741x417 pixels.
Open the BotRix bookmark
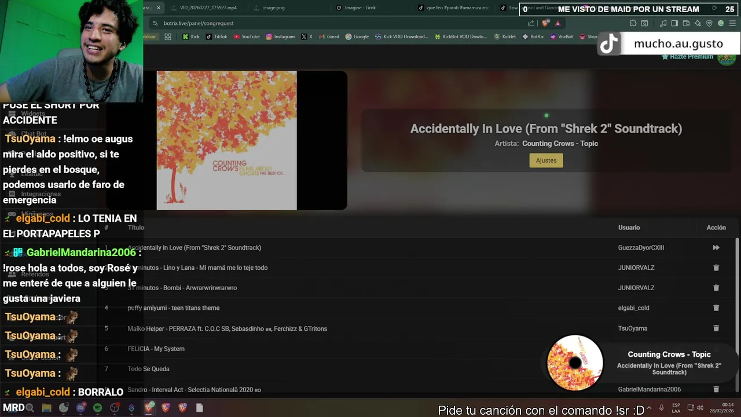(533, 36)
